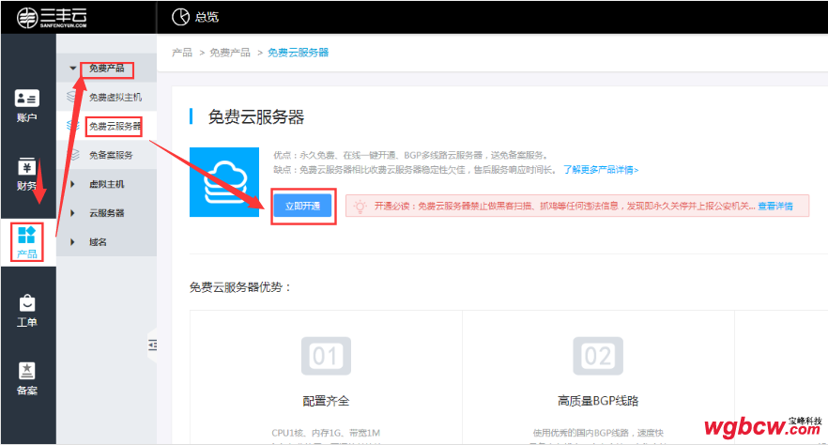The height and width of the screenshot is (445, 828).
Task: Click 免费云服务器 breadcrumb
Action: tap(298, 53)
